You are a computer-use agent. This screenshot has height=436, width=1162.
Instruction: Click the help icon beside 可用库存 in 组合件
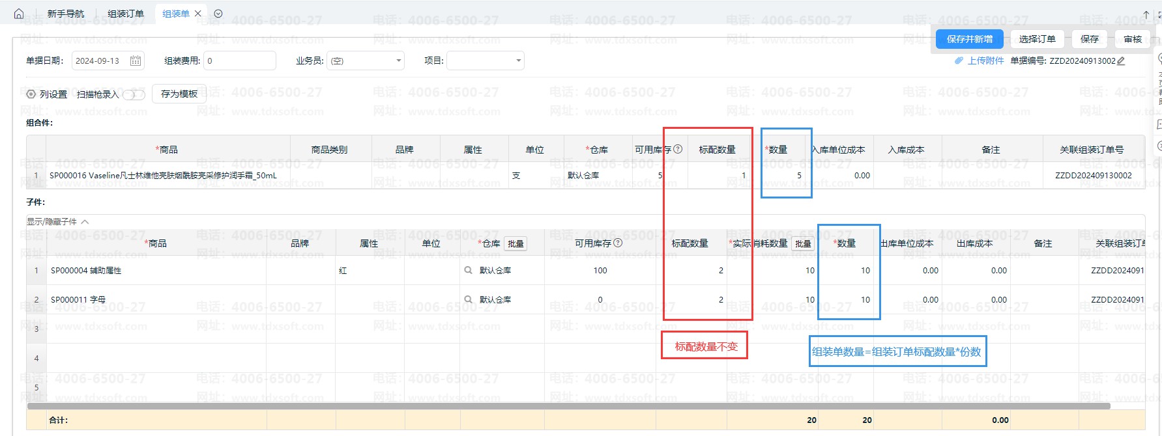(x=678, y=149)
